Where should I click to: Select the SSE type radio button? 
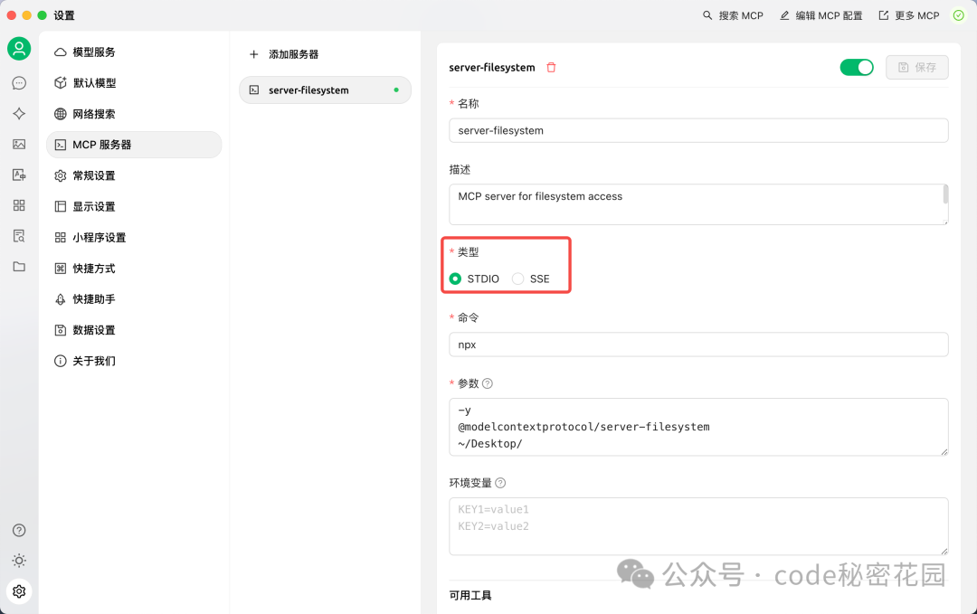(x=517, y=279)
